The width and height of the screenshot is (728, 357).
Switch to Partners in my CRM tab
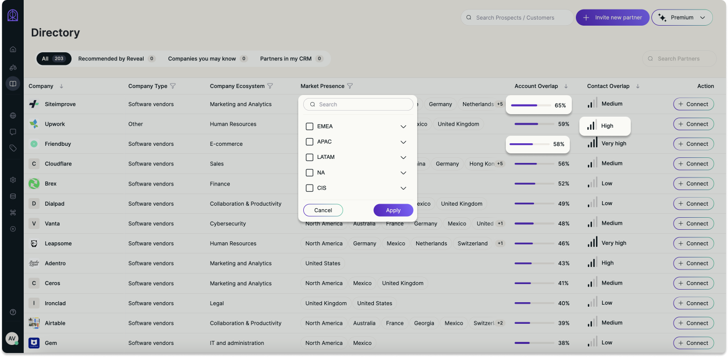[x=291, y=59]
